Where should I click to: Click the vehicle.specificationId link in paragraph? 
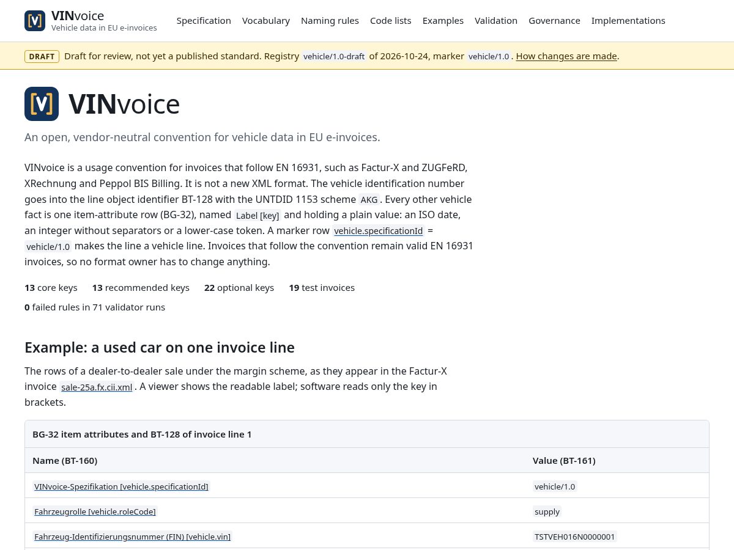click(x=379, y=231)
